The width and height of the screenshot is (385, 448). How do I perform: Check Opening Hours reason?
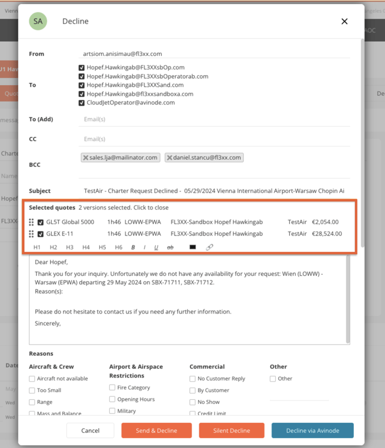click(x=112, y=399)
